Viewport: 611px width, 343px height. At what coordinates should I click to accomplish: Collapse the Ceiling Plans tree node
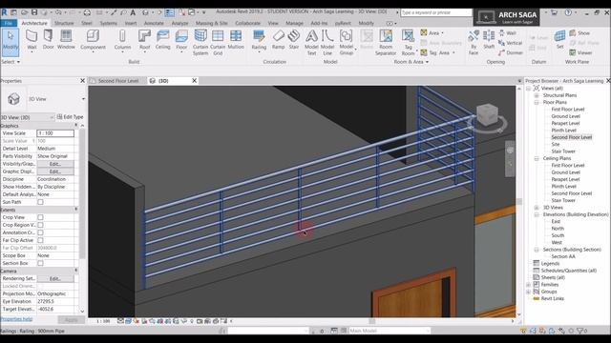click(x=537, y=159)
